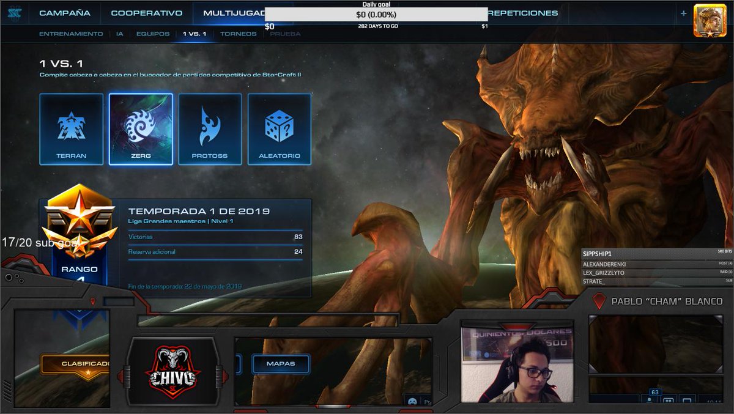Click the Pablo "Cham" Blanco name label

[x=667, y=301]
